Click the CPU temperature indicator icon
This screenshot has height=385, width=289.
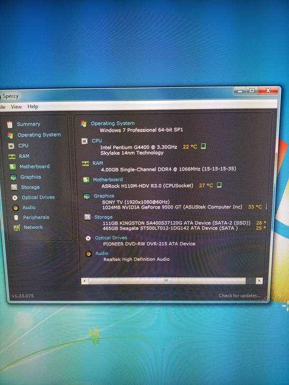pos(203,146)
